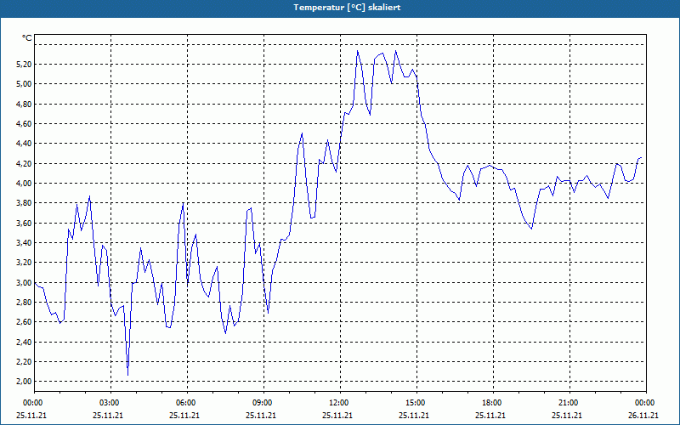Click the 26.11.21 date label
The width and height of the screenshot is (680, 425).
(x=643, y=415)
